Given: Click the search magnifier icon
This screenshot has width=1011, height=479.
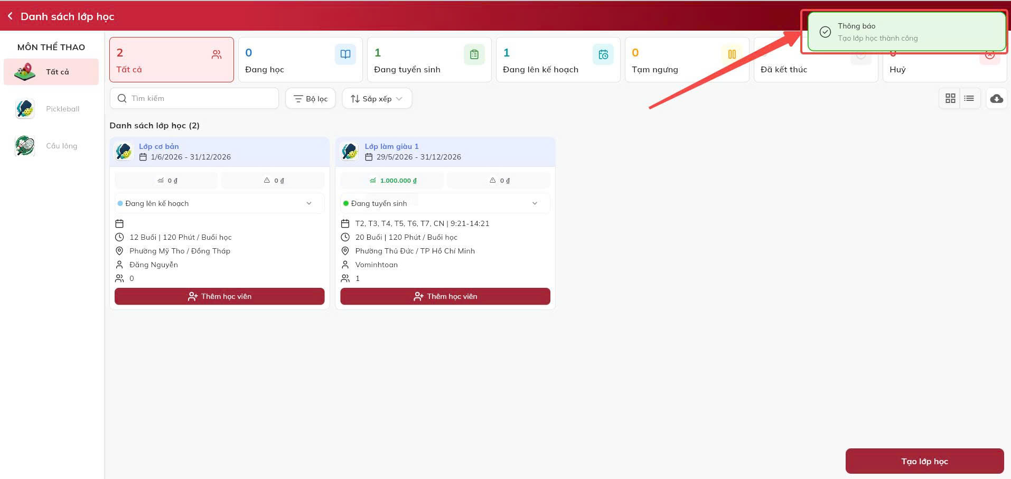Looking at the screenshot, I should tap(122, 98).
